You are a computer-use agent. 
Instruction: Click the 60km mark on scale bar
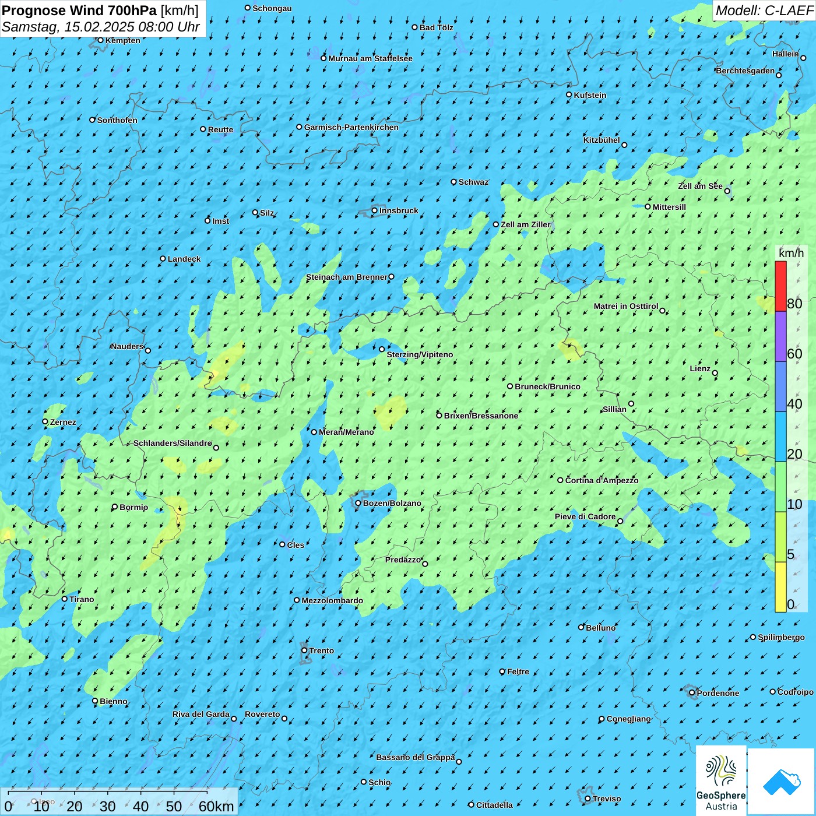(216, 806)
